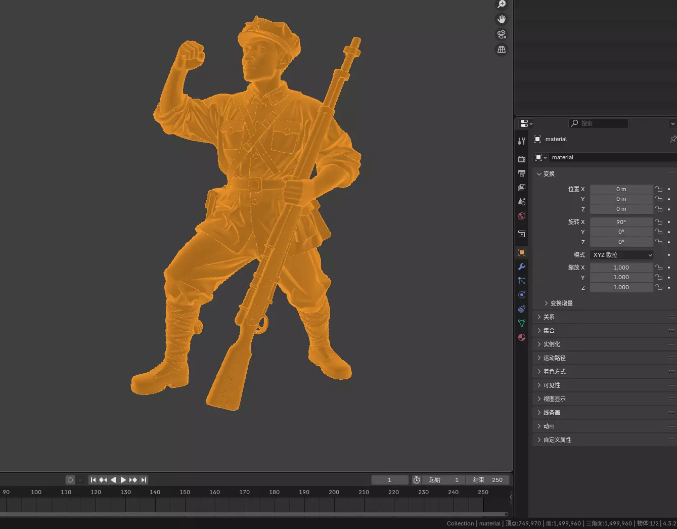
Task: Toggle auto keying record button
Action: [70, 480]
